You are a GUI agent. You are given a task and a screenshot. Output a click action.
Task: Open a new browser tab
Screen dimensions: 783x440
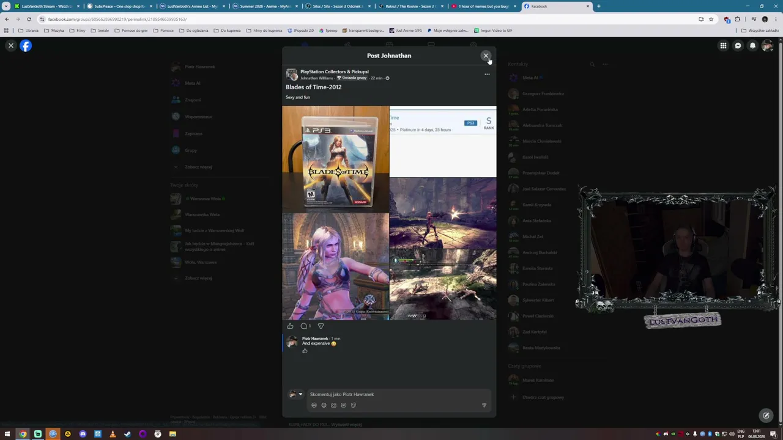598,6
